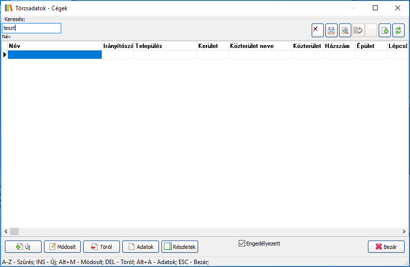Close window with Bezár button
The height and width of the screenshot is (267, 410).
[386, 247]
